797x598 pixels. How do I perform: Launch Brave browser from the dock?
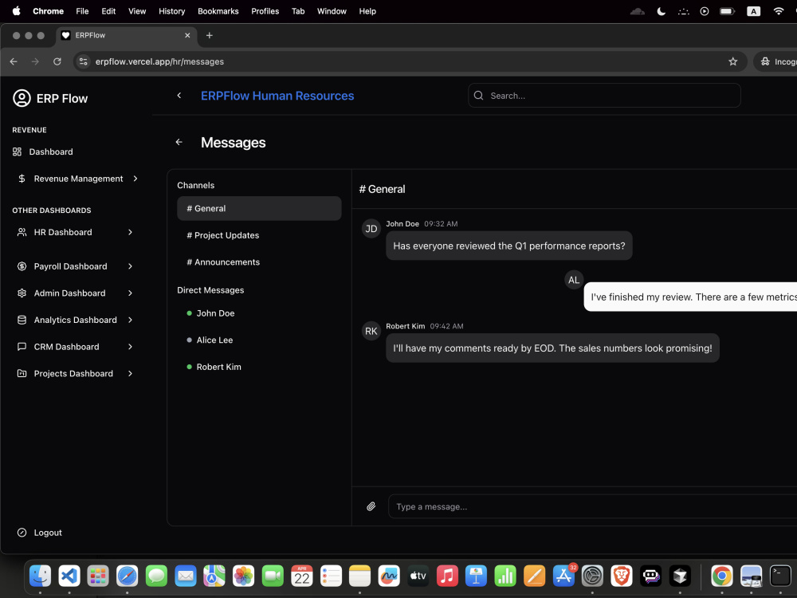pyautogui.click(x=621, y=576)
